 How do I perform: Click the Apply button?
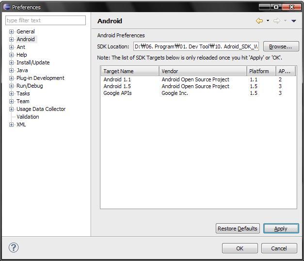click(281, 229)
